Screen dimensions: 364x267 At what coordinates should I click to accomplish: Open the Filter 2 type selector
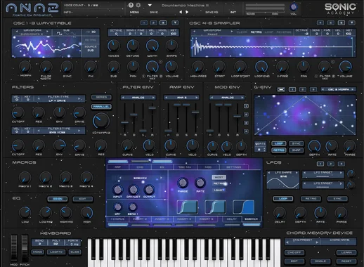pyautogui.click(x=58, y=131)
